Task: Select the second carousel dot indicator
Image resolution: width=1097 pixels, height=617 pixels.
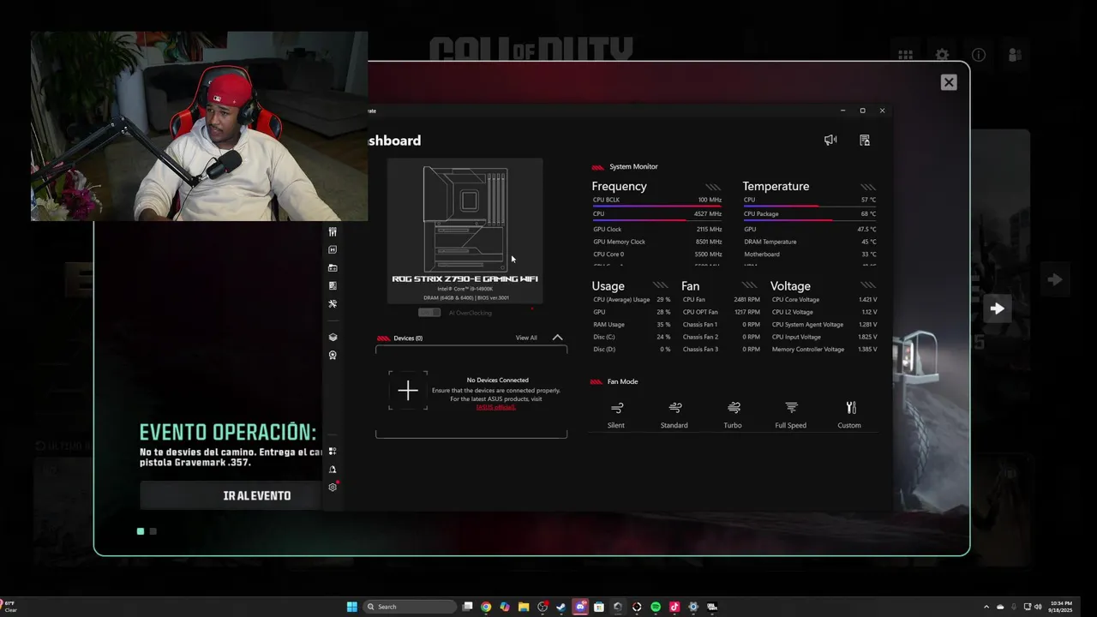Action: point(153,531)
